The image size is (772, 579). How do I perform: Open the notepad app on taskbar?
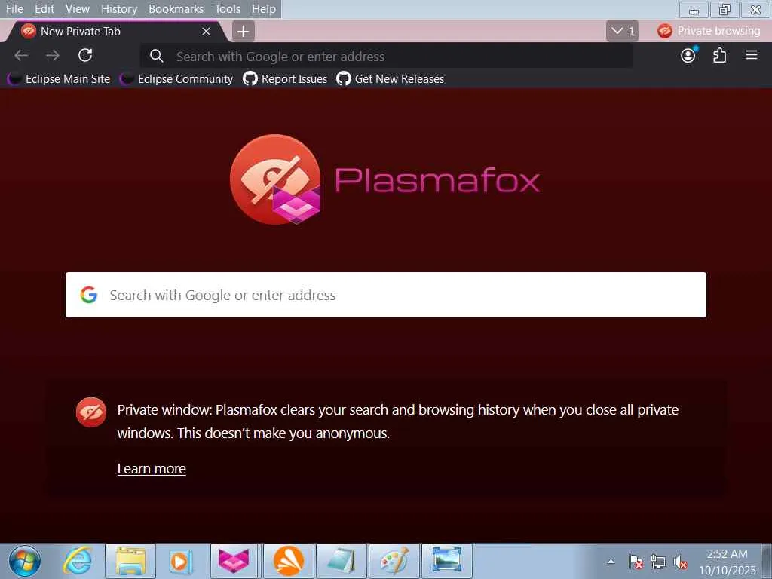pyautogui.click(x=342, y=561)
